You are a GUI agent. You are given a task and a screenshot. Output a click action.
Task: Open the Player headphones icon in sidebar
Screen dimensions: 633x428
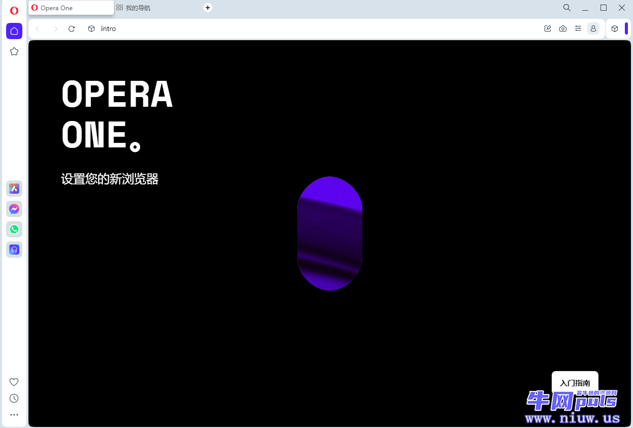(x=14, y=250)
